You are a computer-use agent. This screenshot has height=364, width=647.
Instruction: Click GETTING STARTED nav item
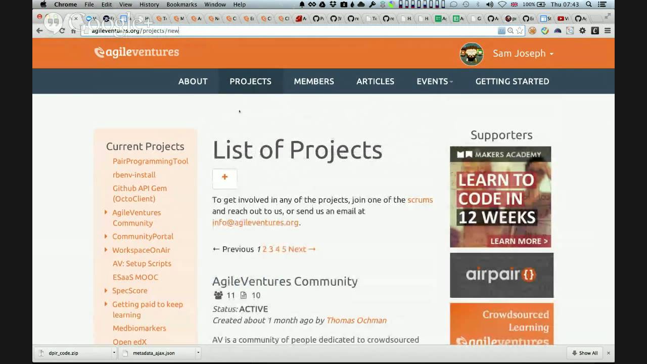pos(512,81)
